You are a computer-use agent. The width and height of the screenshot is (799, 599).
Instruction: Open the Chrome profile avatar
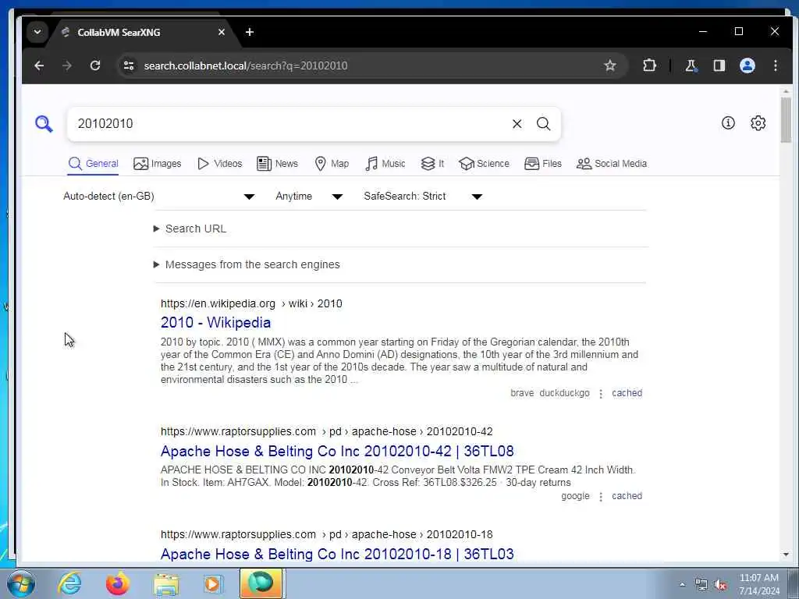(747, 66)
